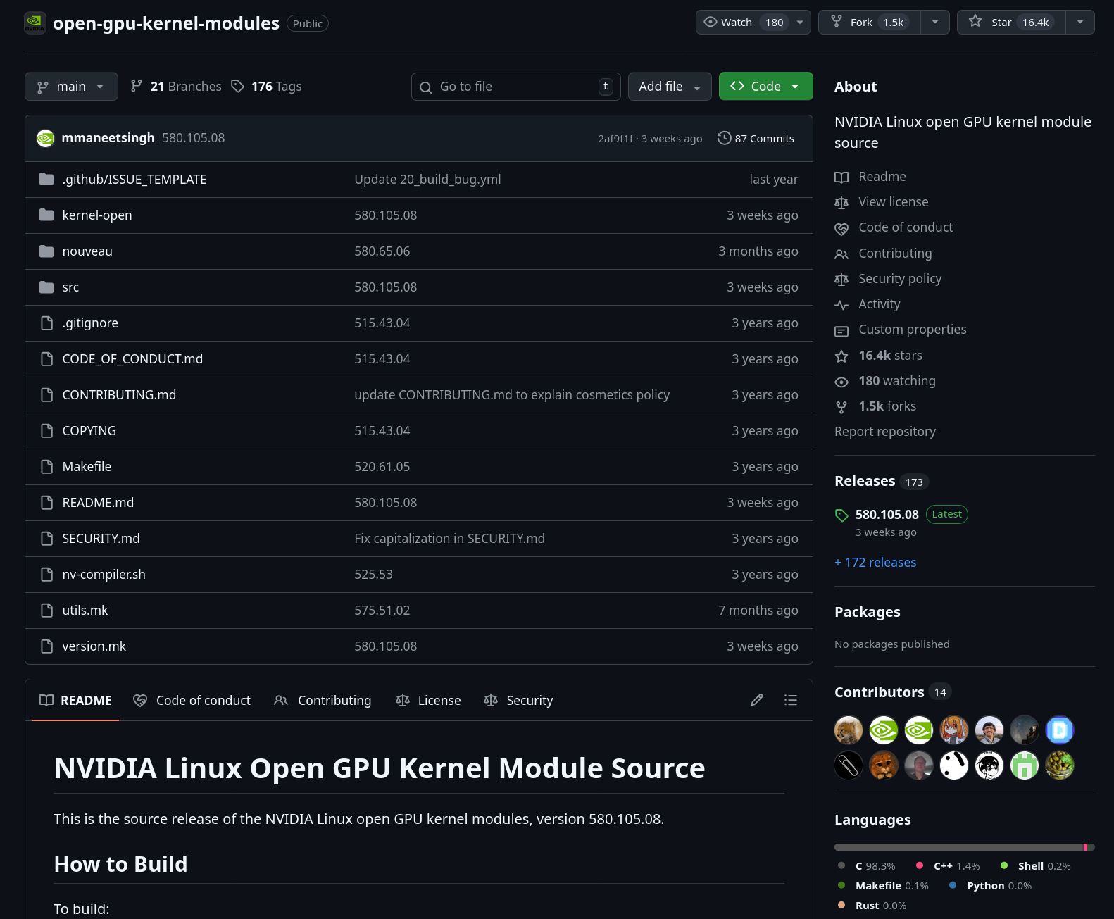Open the 21 Branches link
1114x919 pixels.
[x=176, y=87]
